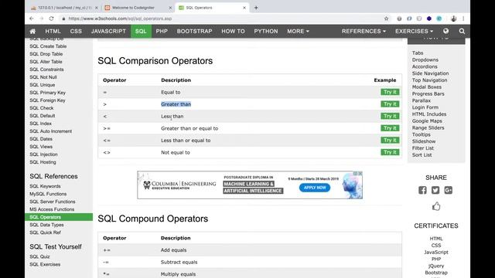
Task: Expand the EXERCISES dropdown
Action: point(415,31)
